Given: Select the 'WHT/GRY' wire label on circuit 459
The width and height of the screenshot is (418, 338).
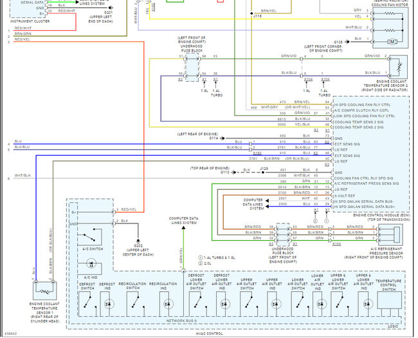Looking at the screenshot, I should [x=269, y=107].
